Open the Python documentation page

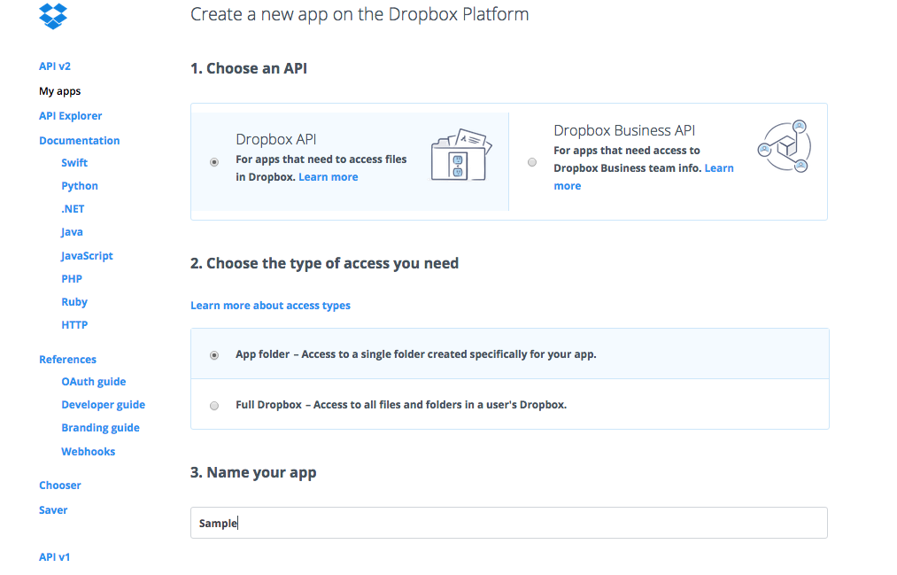click(x=79, y=185)
